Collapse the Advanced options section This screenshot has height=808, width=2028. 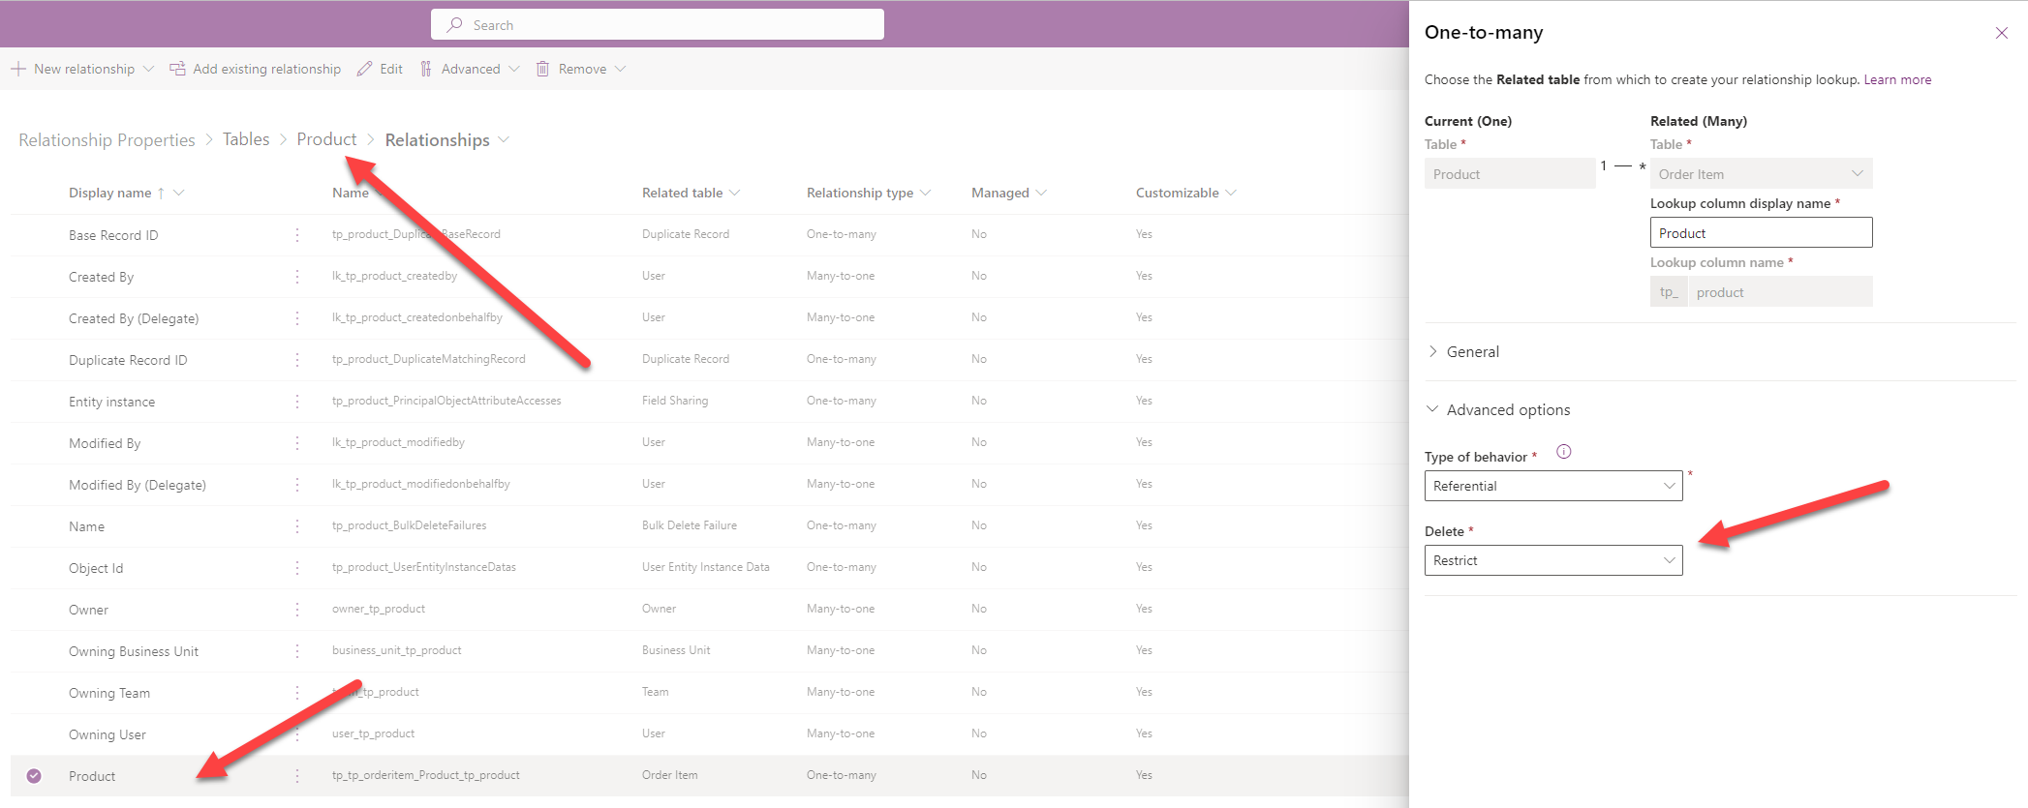click(x=1508, y=410)
